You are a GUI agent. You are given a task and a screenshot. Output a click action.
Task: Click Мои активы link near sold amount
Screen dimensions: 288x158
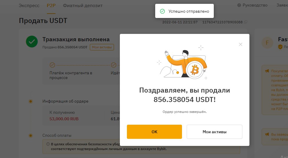[x=102, y=47]
